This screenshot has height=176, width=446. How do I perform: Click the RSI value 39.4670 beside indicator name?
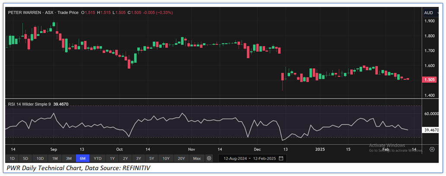(61, 104)
